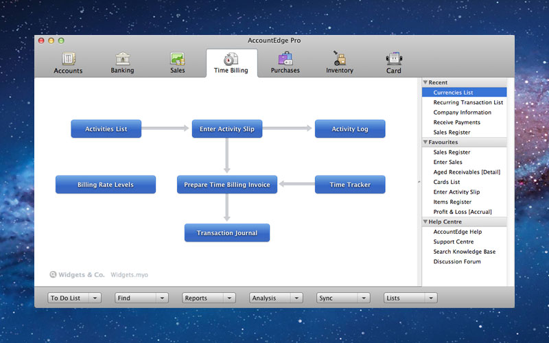Viewport: 549px width, 343px height.
Task: Open the Card file icon
Action: point(394,58)
